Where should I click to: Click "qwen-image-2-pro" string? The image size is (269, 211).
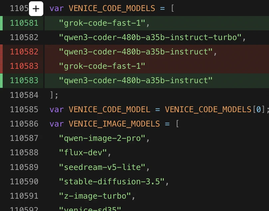pyautogui.click(x=102, y=138)
